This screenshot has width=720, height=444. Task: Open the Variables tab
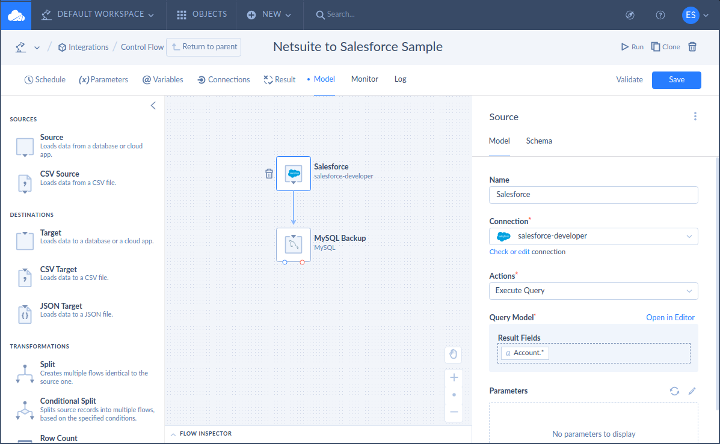(162, 80)
